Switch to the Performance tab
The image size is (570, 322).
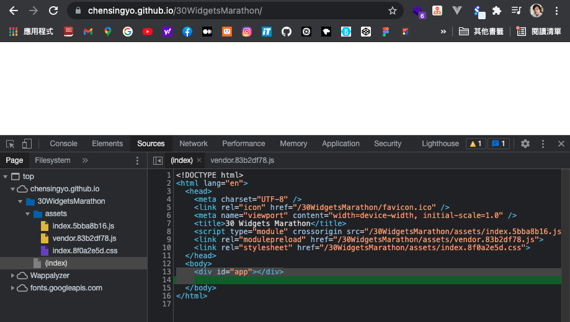coord(244,144)
